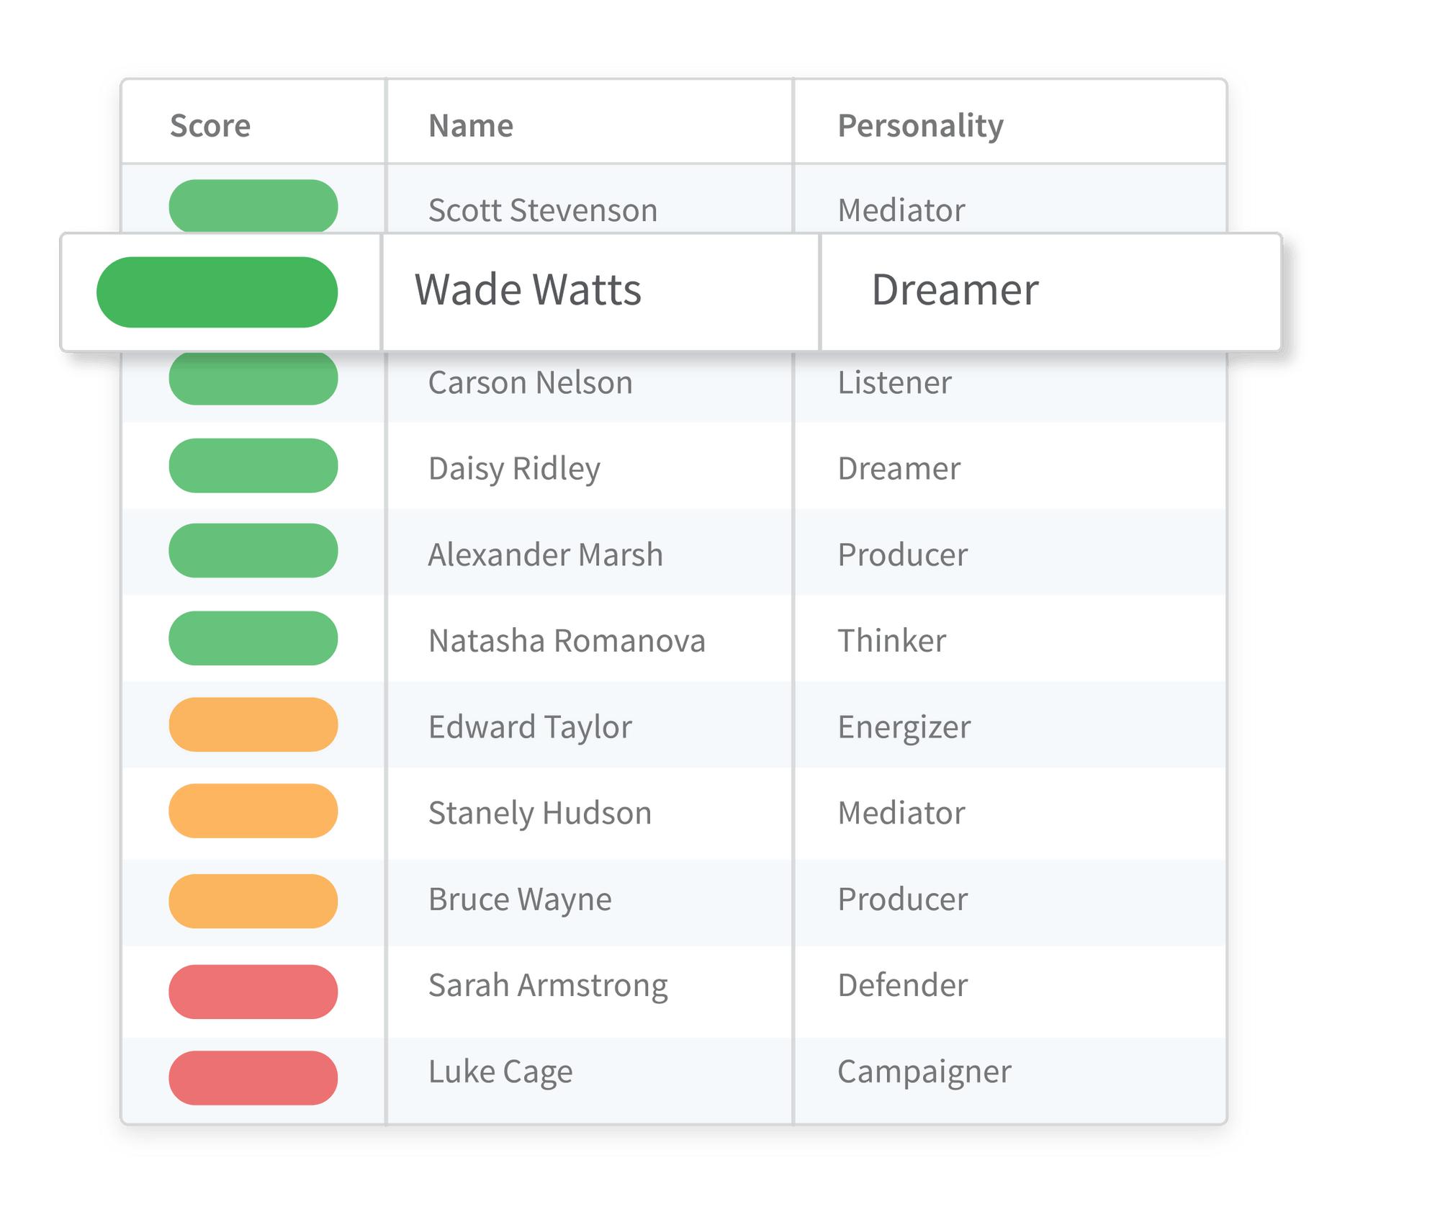Click Daisy Ridley's green score pill
Image resolution: width=1440 pixels, height=1217 pixels.
tap(253, 465)
